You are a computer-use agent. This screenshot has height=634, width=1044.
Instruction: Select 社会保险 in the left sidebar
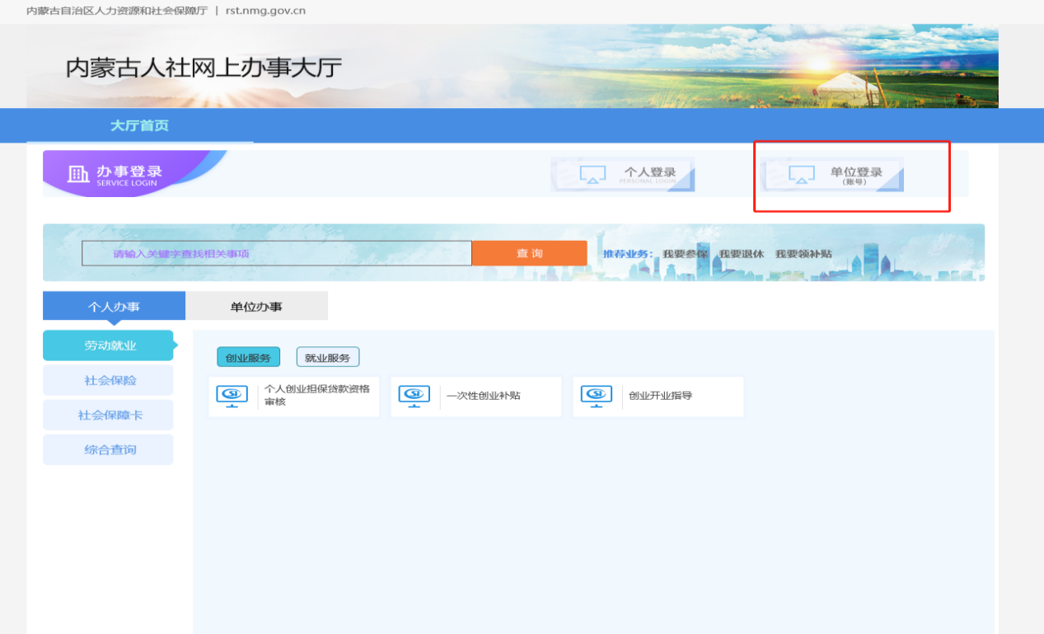click(x=109, y=381)
